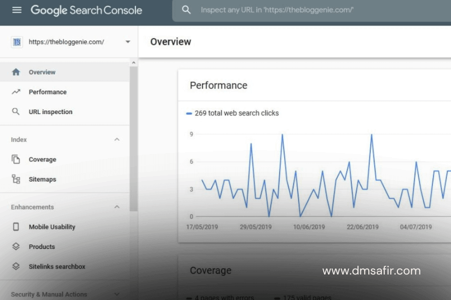Click the Coverage card heading
The image size is (451, 300).
pos(210,270)
